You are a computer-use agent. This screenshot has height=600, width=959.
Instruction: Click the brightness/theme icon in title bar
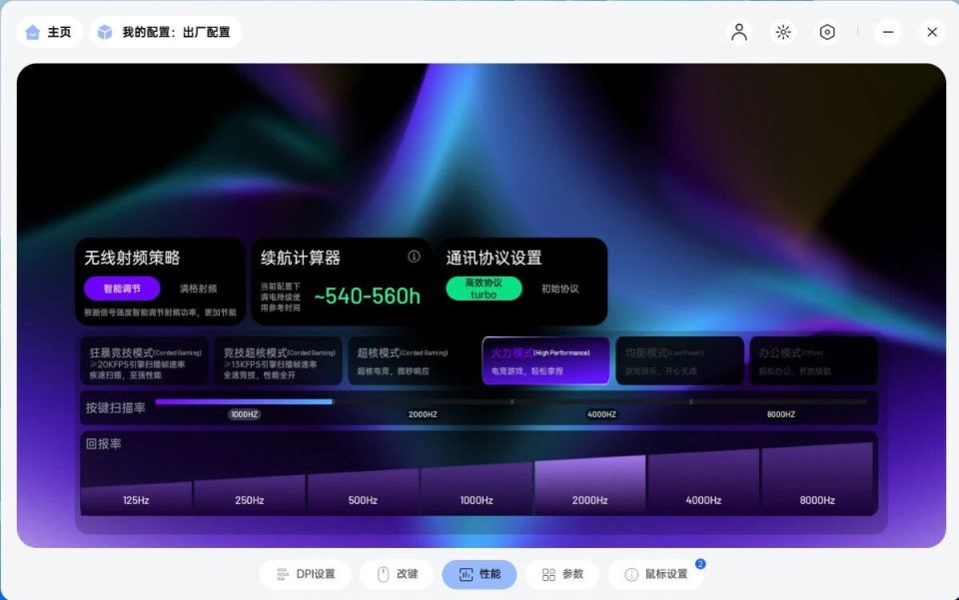[x=783, y=31]
